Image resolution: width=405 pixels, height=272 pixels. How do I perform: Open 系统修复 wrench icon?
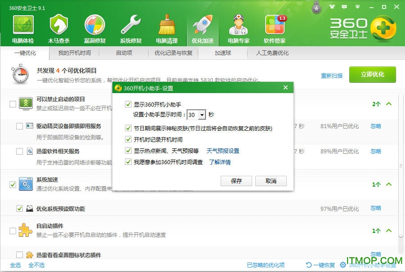click(131, 25)
